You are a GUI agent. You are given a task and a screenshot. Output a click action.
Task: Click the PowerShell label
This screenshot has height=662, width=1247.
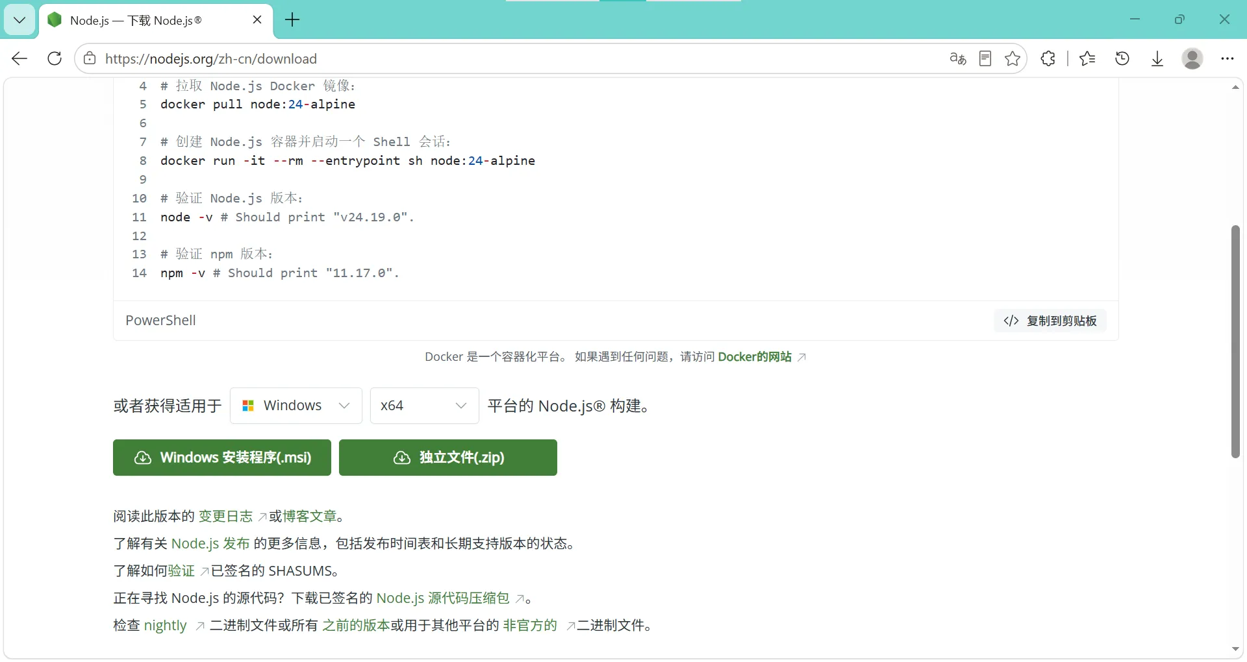[x=160, y=321]
